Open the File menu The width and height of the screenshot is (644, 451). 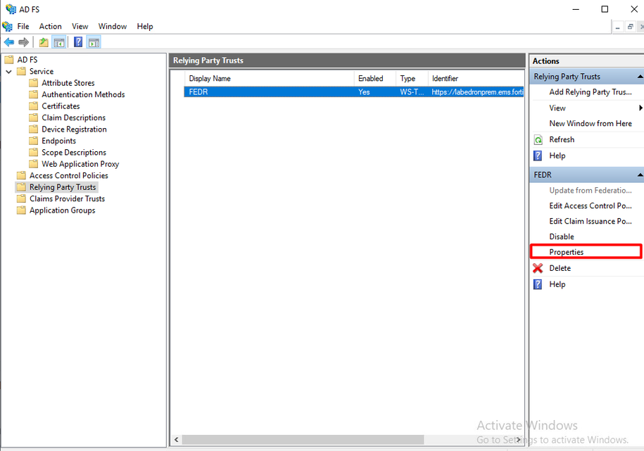[23, 26]
